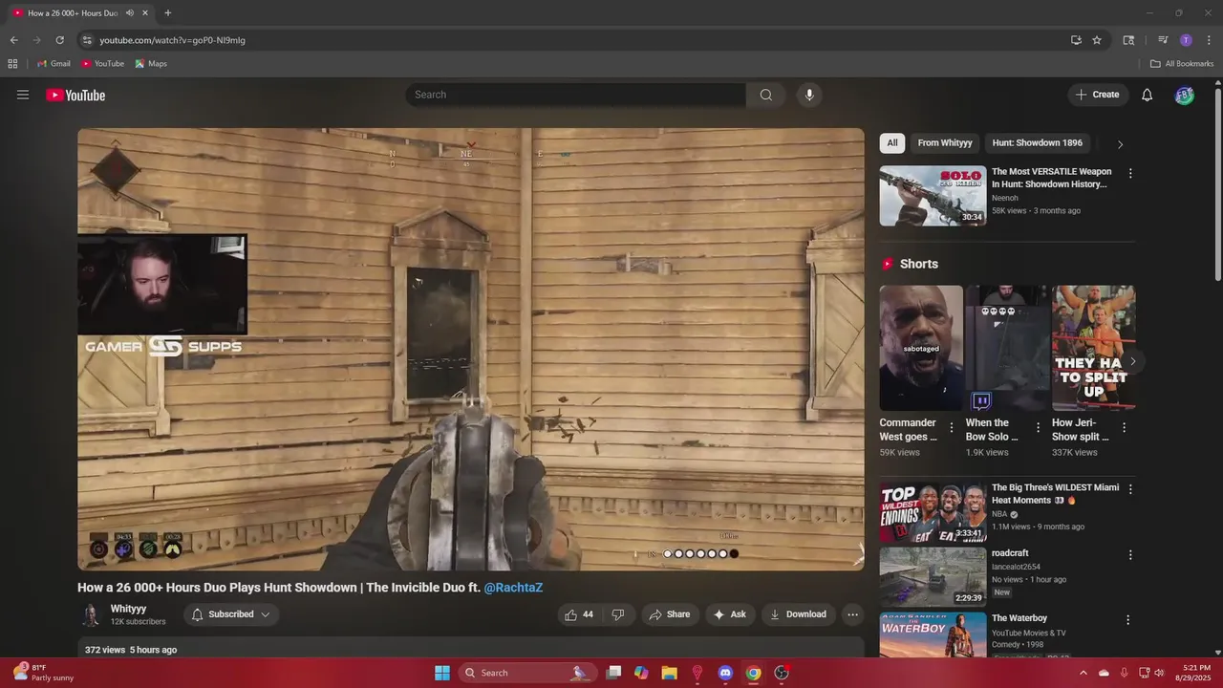The image size is (1223, 688).
Task: Open options for Commander West short
Action: click(951, 428)
